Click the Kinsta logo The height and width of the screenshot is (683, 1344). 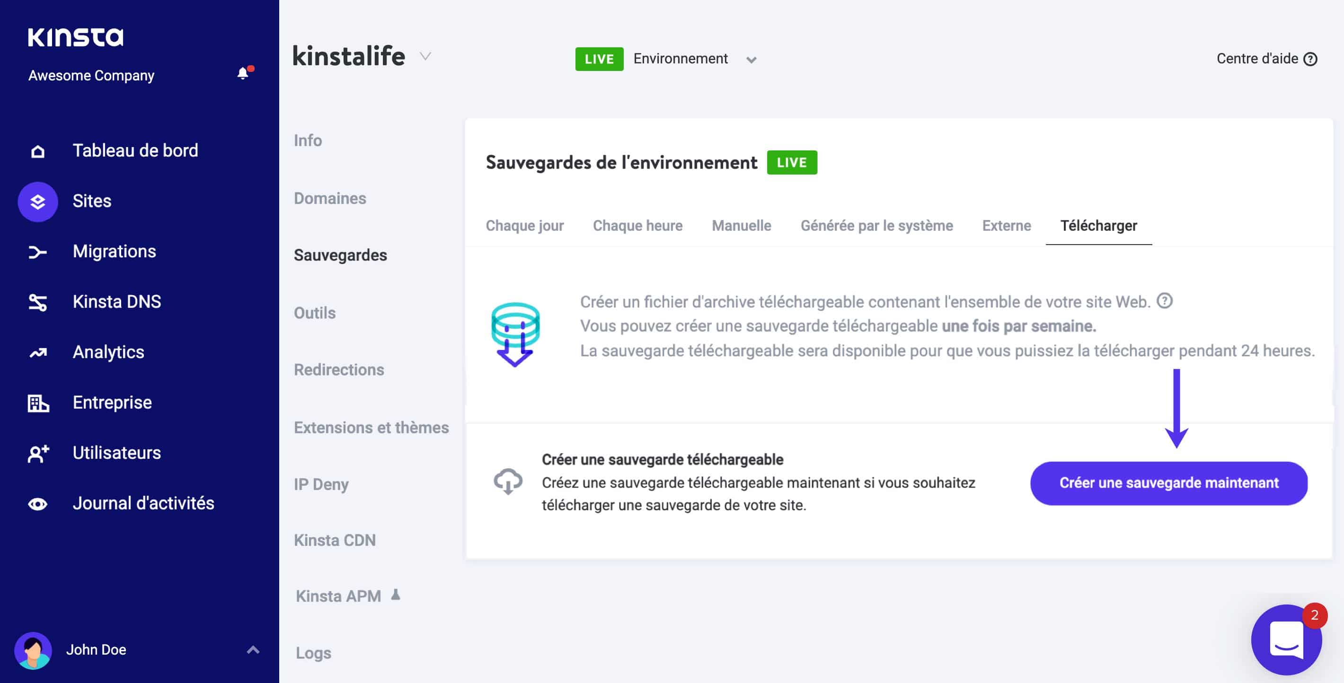tap(76, 36)
